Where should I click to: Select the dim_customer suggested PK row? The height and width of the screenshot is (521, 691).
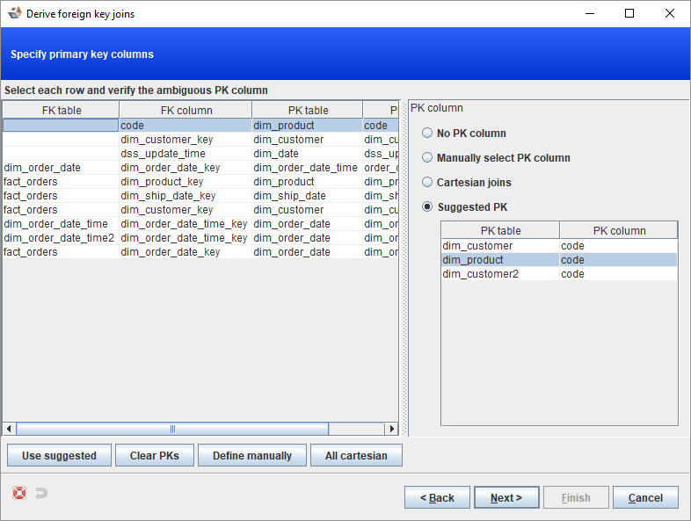tap(559, 246)
